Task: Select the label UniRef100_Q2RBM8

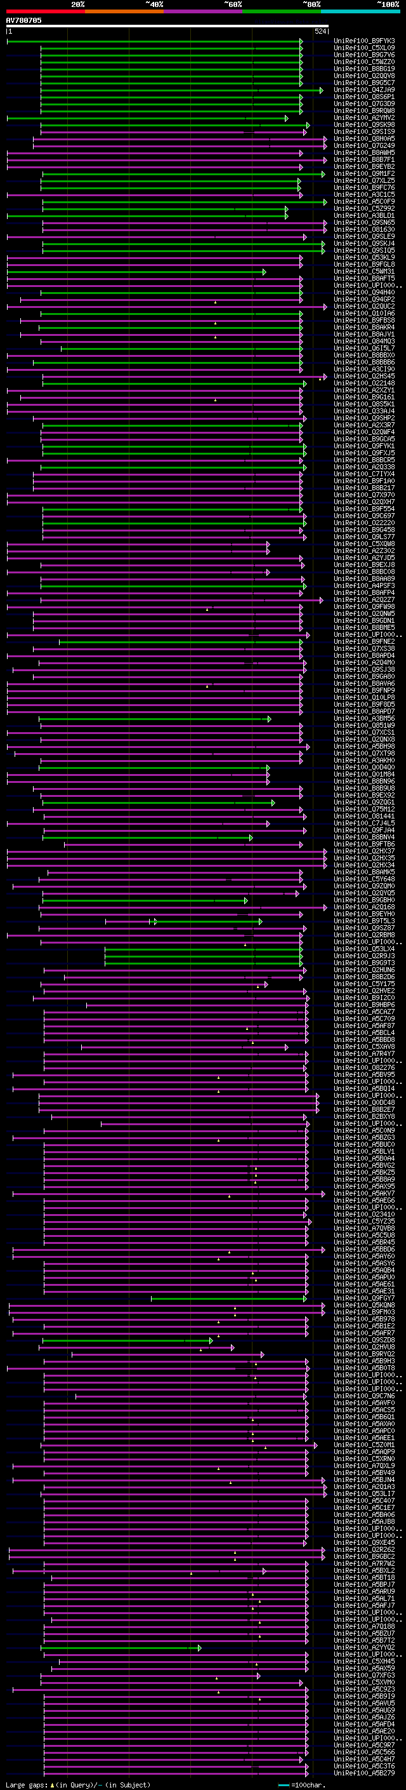Action: tap(364, 935)
